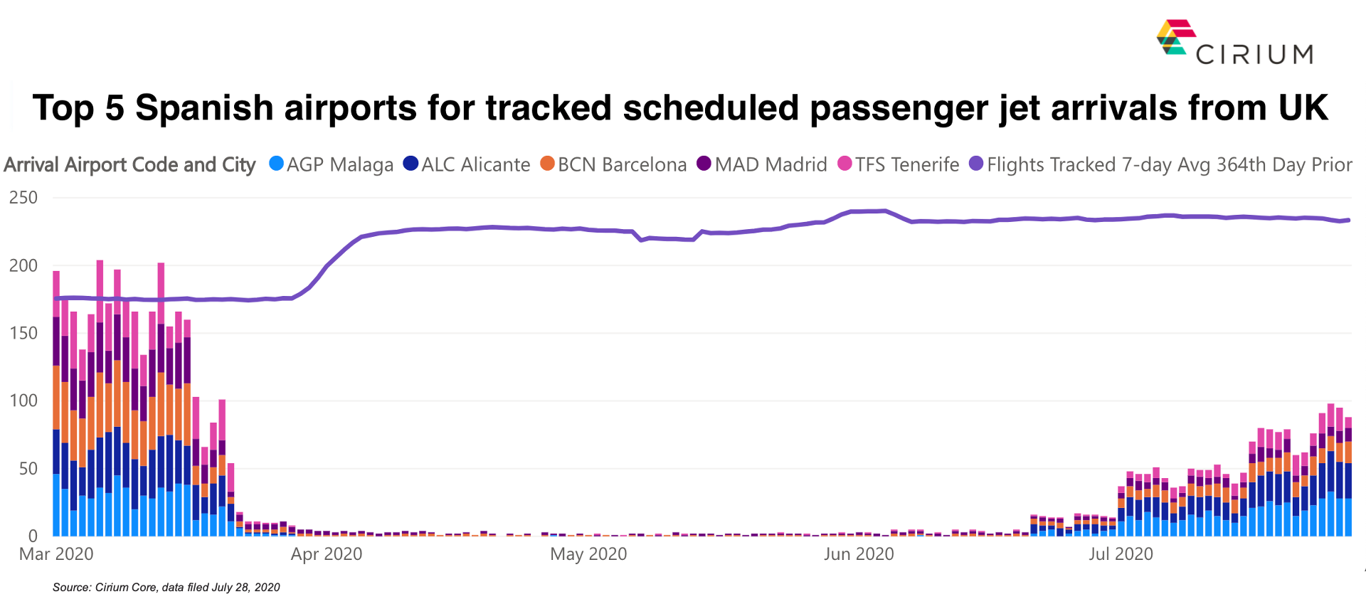Select the BCN Barcelona legend label

point(622,164)
